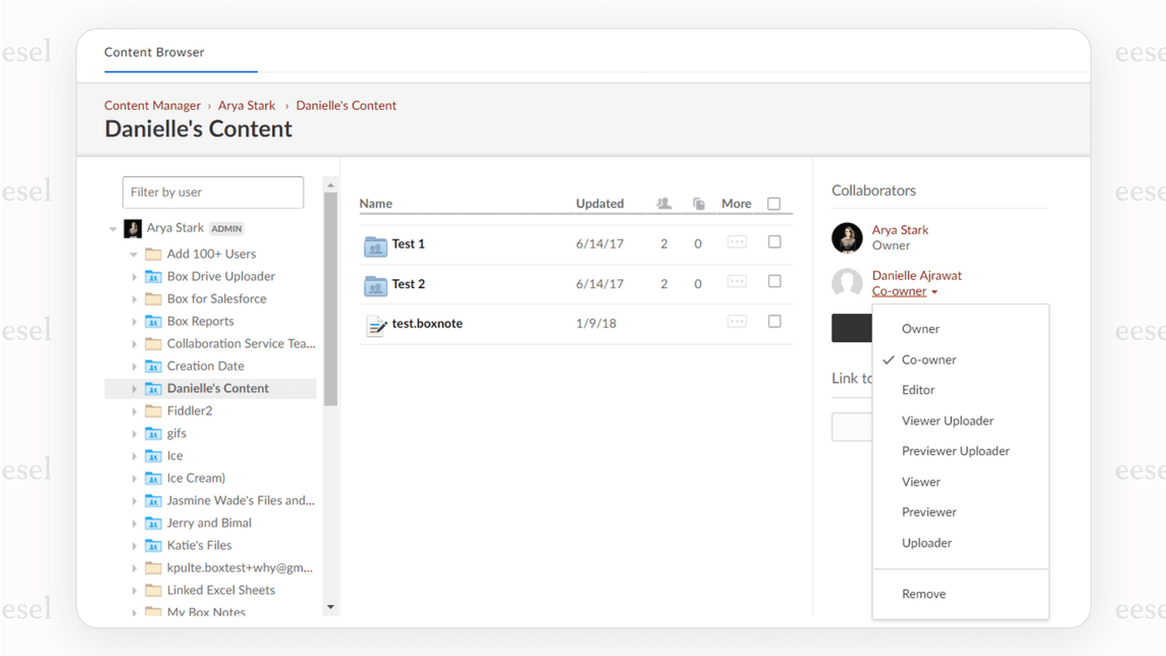Click the collaborators icon in the column header
Viewport: 1166px width, 656px height.
[664, 203]
